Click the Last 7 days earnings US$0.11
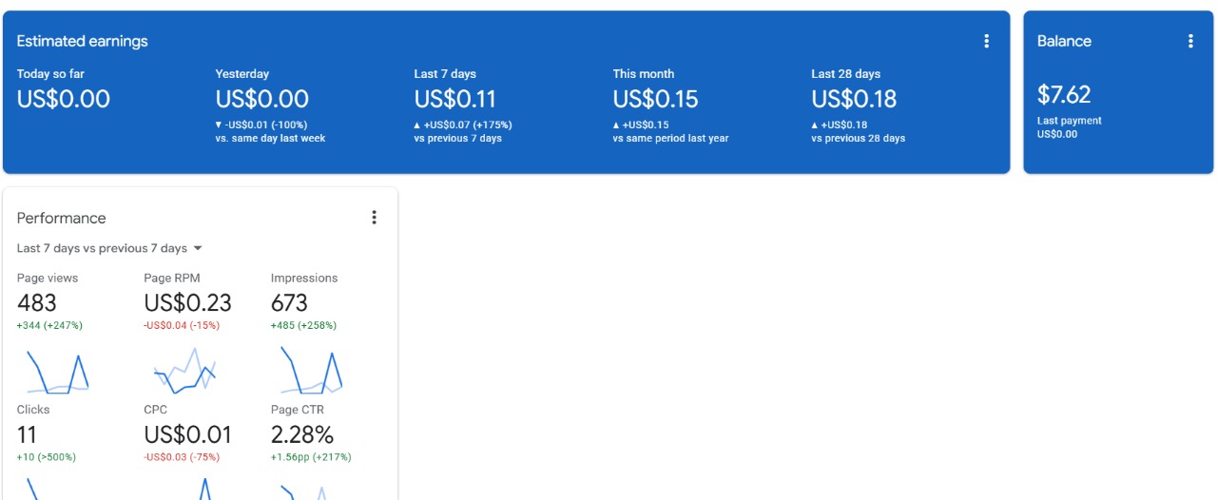The image size is (1217, 500). click(x=455, y=99)
